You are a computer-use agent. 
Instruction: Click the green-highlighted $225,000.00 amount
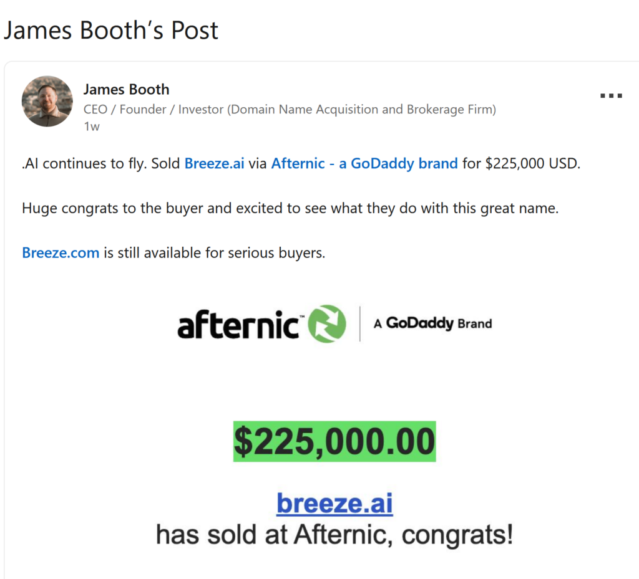point(334,441)
